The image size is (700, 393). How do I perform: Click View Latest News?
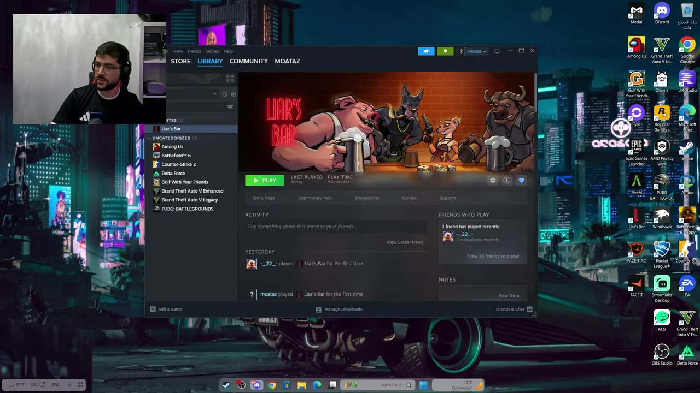(x=405, y=242)
